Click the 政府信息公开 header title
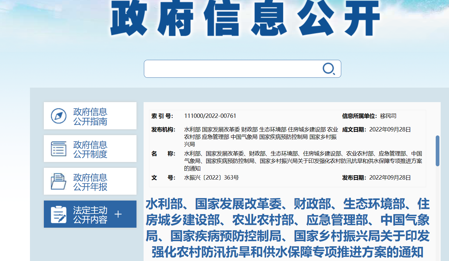This screenshot has width=449, height=261. coord(245,19)
